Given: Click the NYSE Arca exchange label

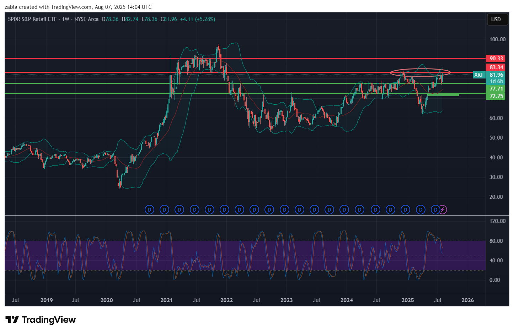Looking at the screenshot, I should coord(86,19).
